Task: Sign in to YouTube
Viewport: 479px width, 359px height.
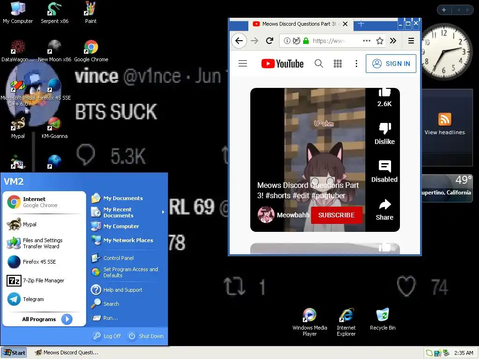Action: [391, 64]
